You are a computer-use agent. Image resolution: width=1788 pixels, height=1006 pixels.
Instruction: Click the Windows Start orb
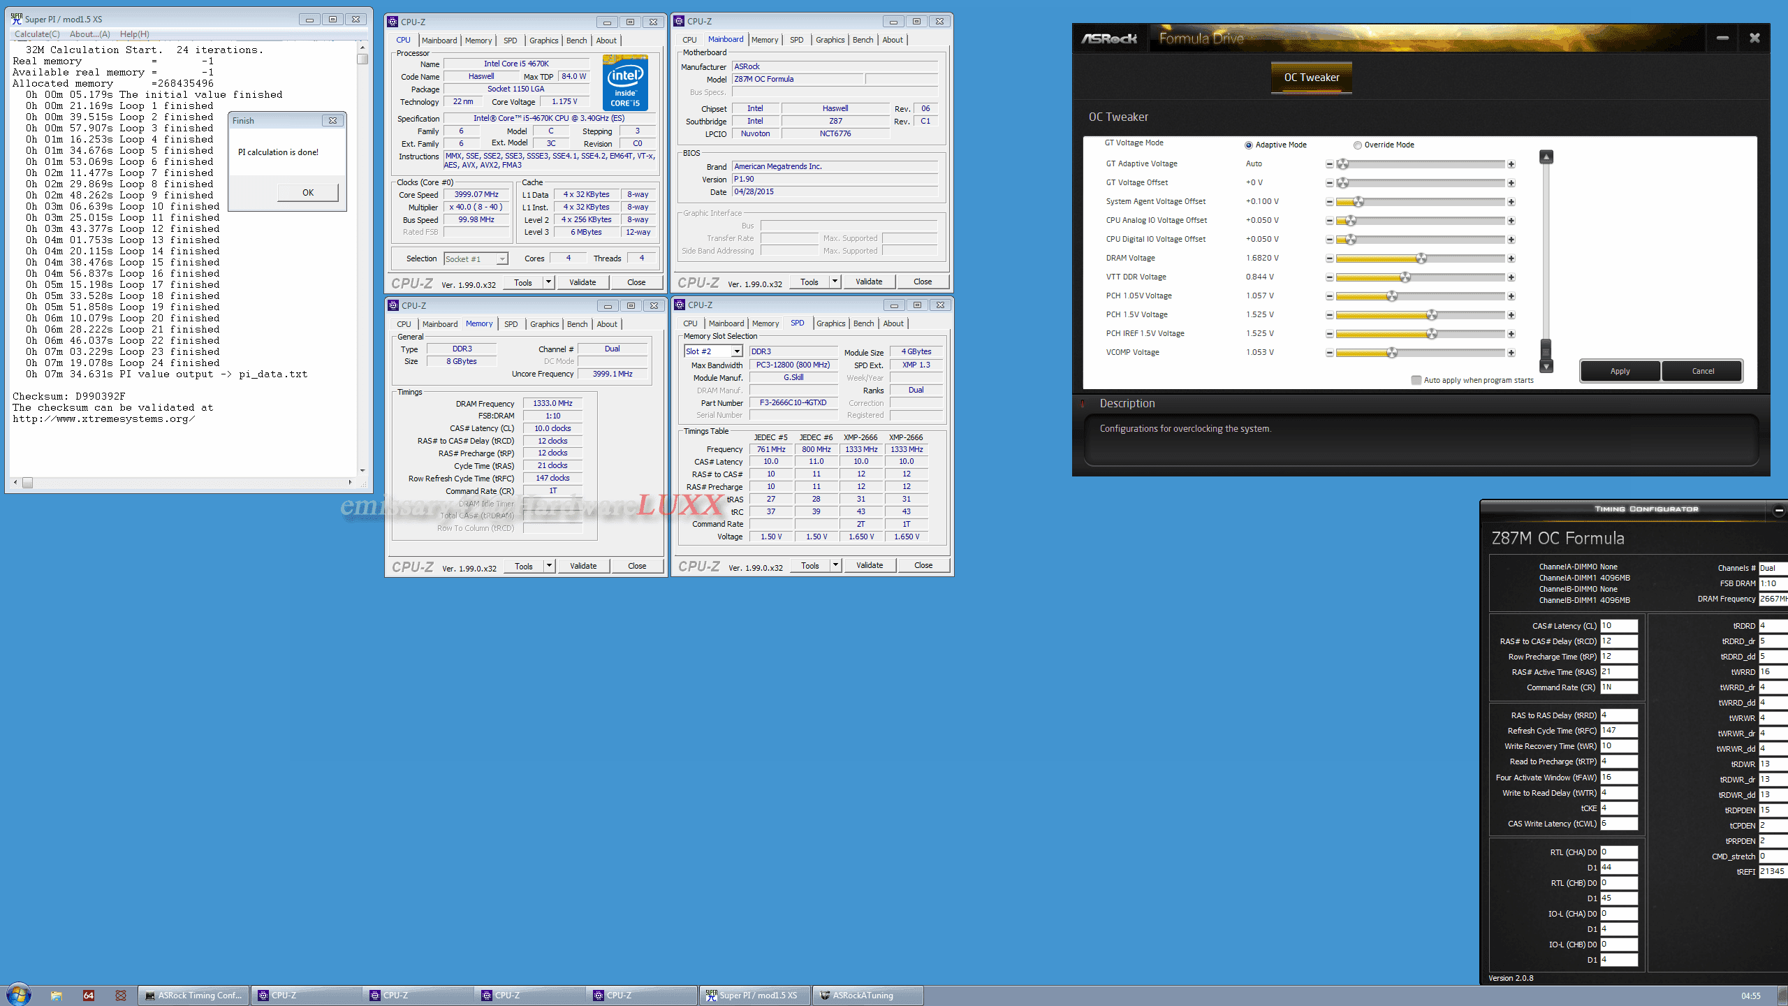(19, 995)
